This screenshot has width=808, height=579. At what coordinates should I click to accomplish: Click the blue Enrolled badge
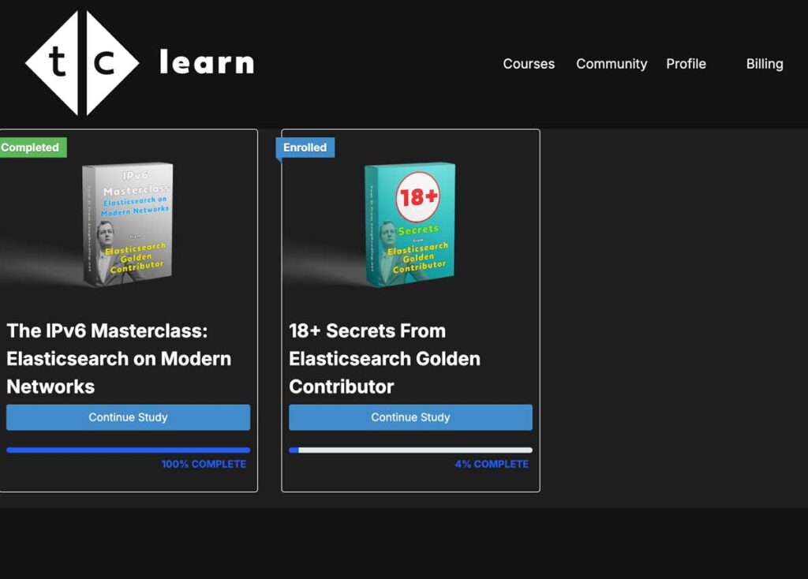coord(305,148)
